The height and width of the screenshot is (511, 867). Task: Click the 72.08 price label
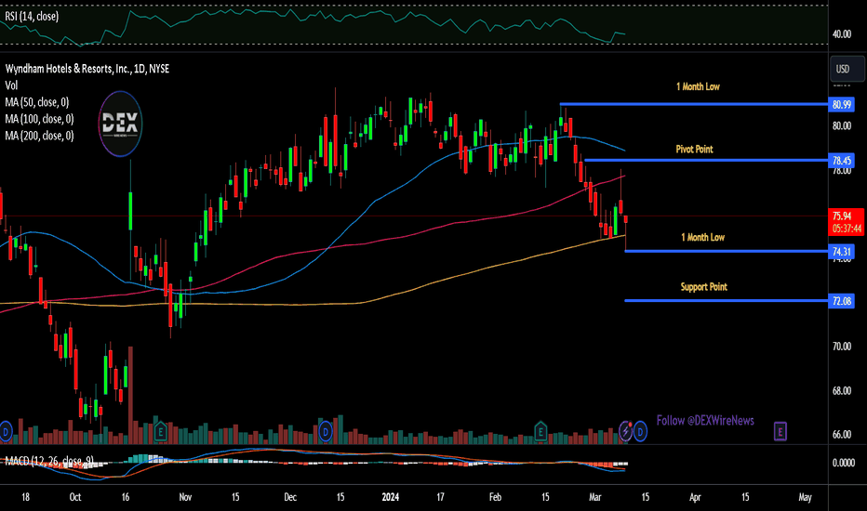(842, 301)
